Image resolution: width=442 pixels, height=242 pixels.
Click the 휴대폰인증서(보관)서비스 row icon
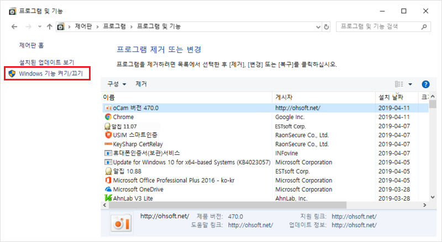(108, 153)
